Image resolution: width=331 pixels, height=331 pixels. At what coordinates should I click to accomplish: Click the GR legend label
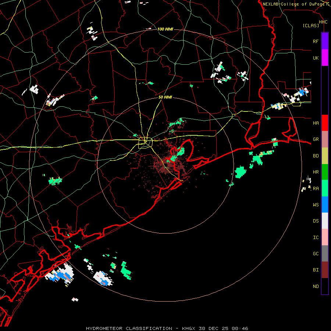coord(316,139)
